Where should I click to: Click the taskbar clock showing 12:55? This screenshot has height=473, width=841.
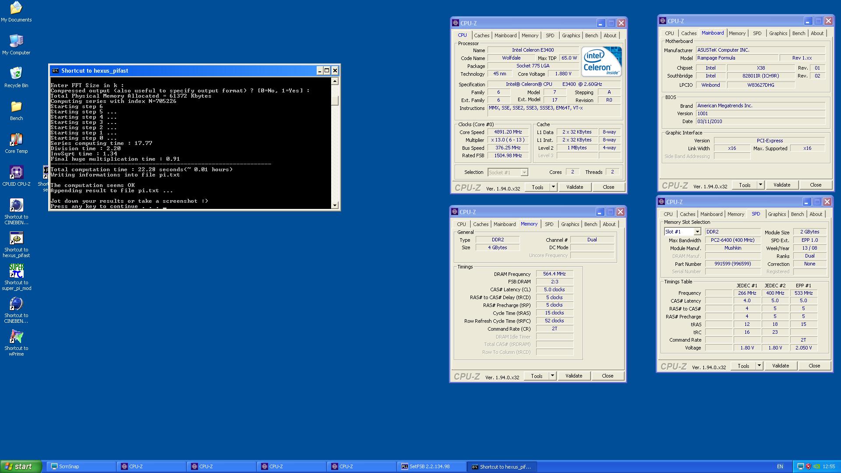point(829,466)
